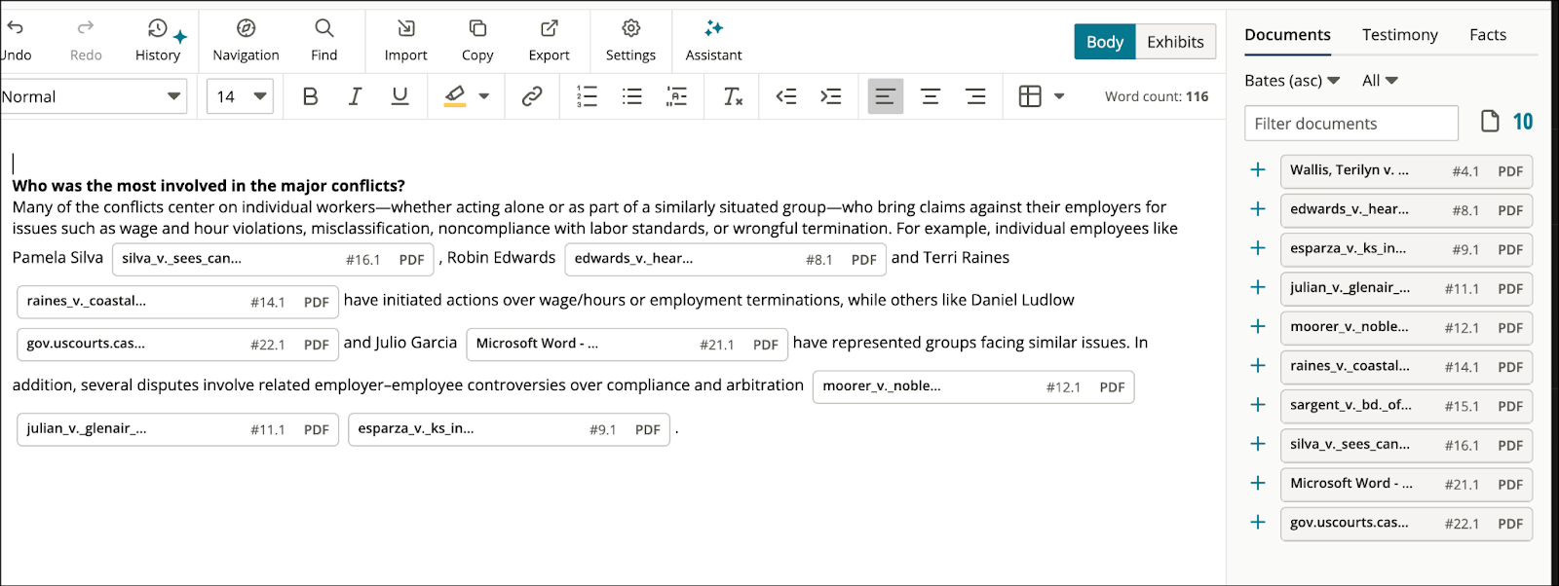Viewport: 1559px width, 586px height.
Task: Click moorer_v._noble #12.1 citation in body
Action: 973,387
